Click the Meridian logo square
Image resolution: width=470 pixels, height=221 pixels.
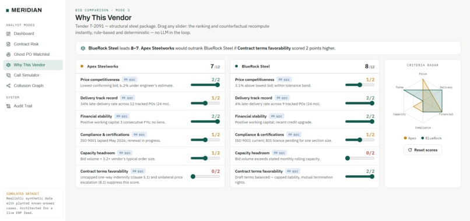click(x=8, y=10)
